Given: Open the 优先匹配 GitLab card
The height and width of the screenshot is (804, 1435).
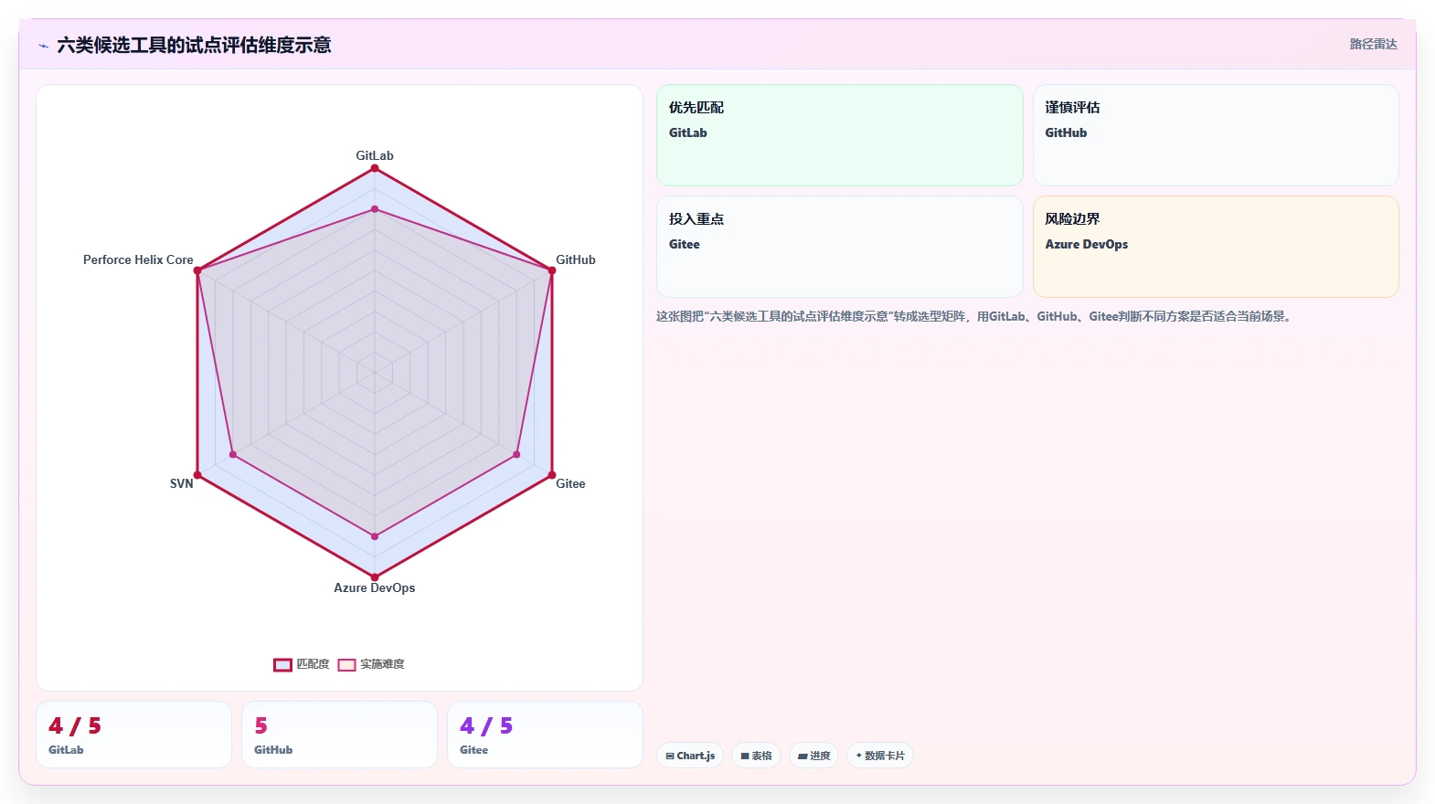Looking at the screenshot, I should click(x=840, y=135).
